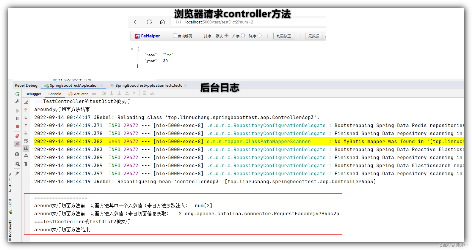Open the Structure tool window
472x250 pixels.
pos(10,182)
